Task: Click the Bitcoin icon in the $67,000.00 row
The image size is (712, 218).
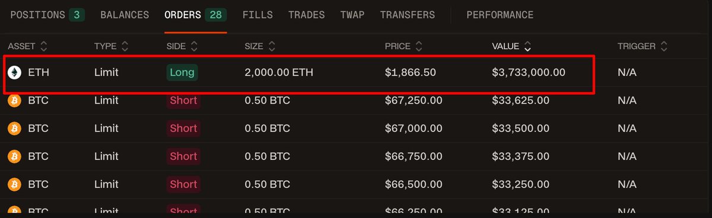Action: (14, 129)
